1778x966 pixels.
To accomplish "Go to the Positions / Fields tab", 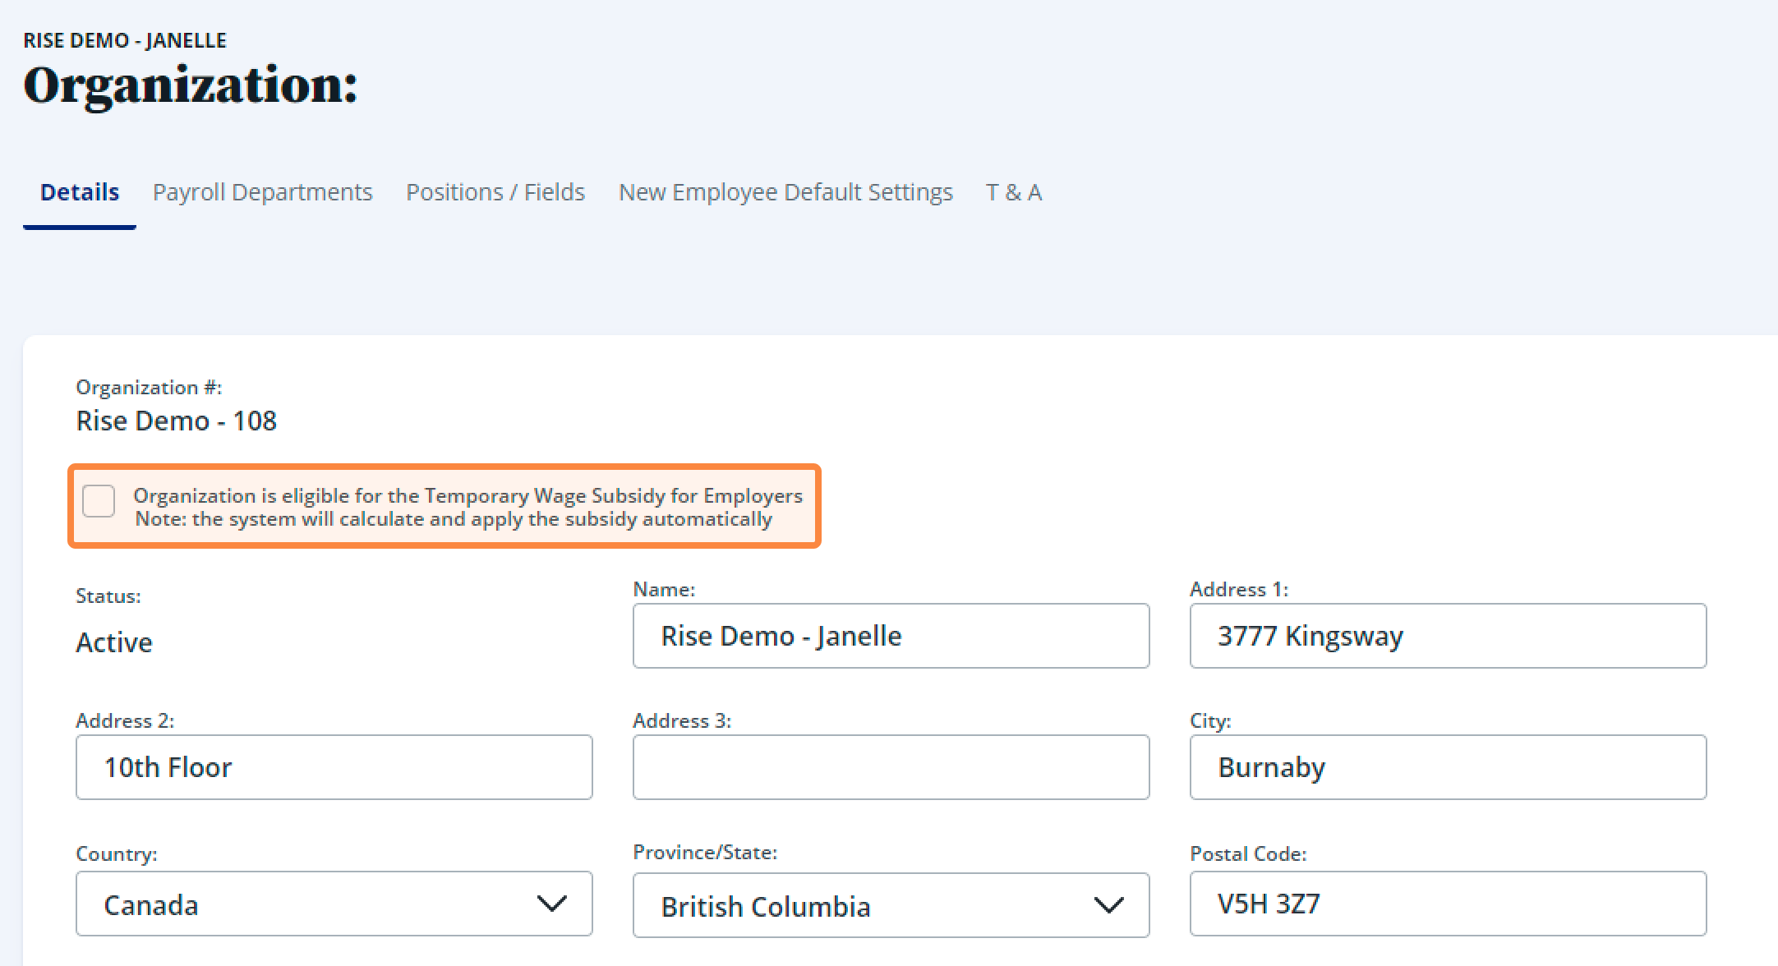I will pyautogui.click(x=495, y=192).
